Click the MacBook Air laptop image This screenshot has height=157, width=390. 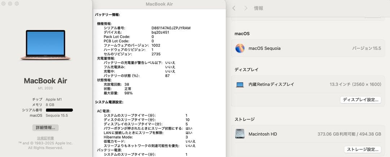45,45
